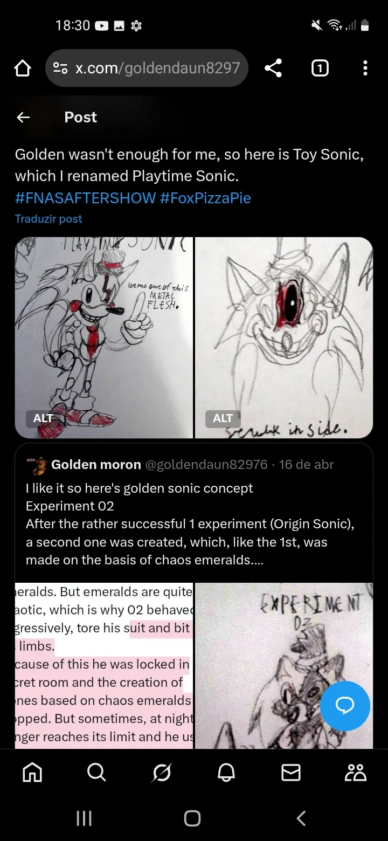Tap the x.com address bar URL
The height and width of the screenshot is (841, 388).
[x=157, y=68]
